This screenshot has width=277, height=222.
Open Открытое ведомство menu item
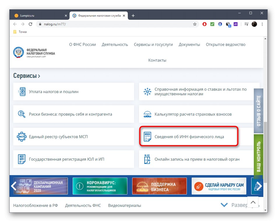click(226, 45)
